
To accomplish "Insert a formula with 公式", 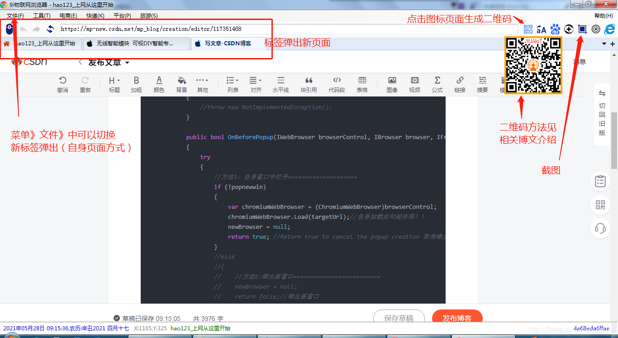I will [437, 85].
